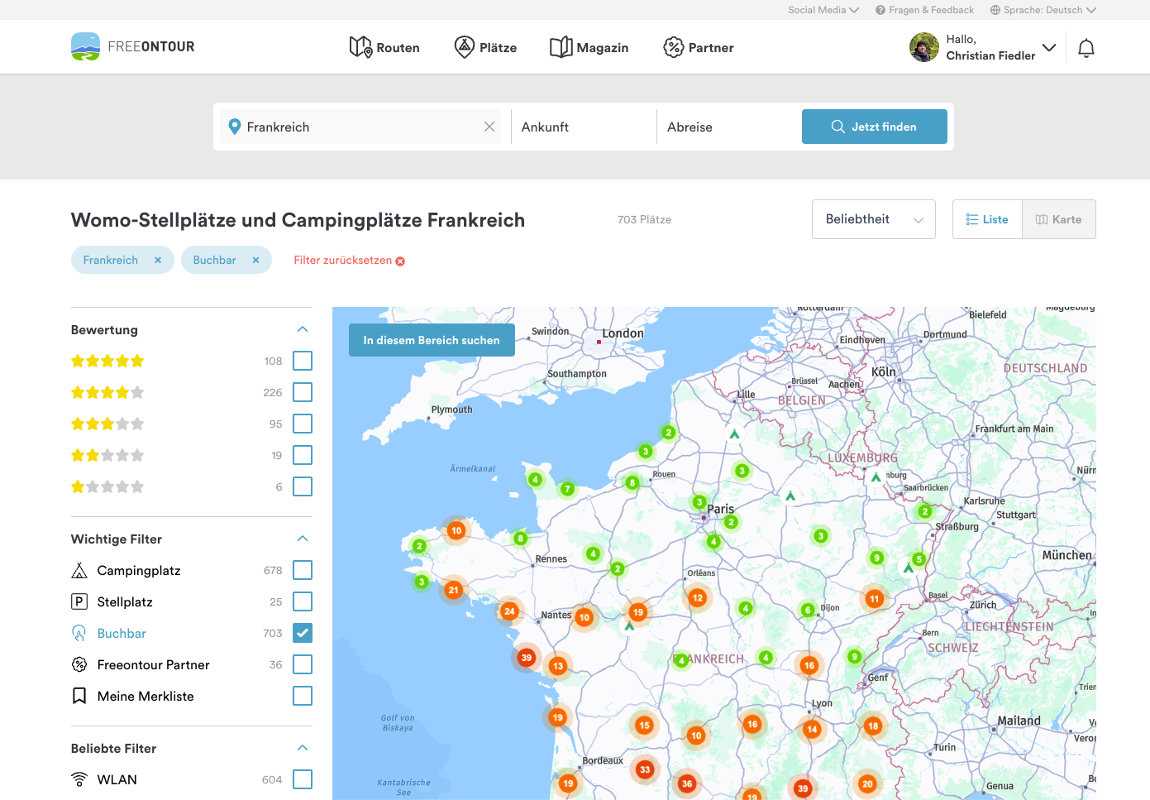Viewport: 1150px width, 800px height.
Task: Enable the Freeontour Partner checkbox
Action: pyautogui.click(x=303, y=664)
